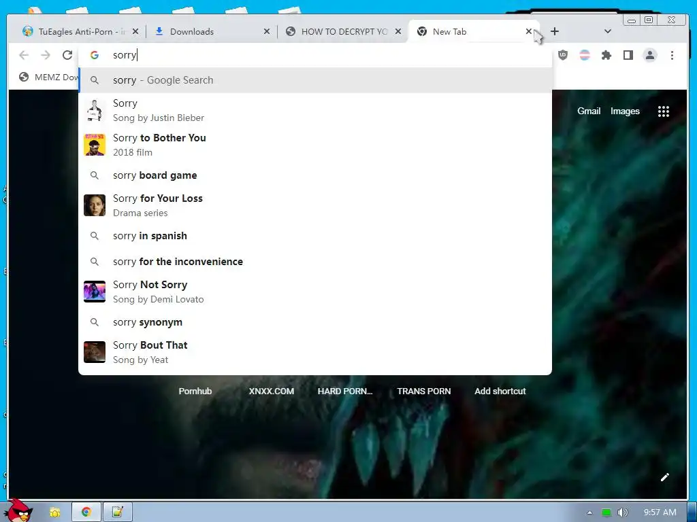Open the folder icon in taskbar
This screenshot has height=522, width=697.
click(x=55, y=512)
